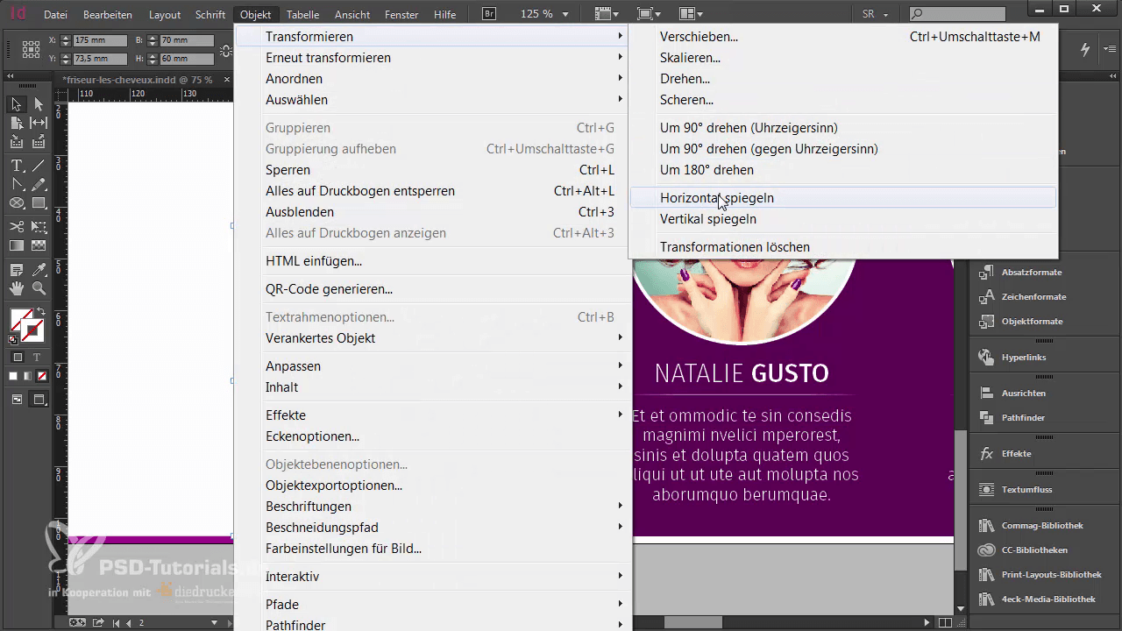Image resolution: width=1122 pixels, height=631 pixels.
Task: Open the Fenster menu
Action: pos(401,15)
